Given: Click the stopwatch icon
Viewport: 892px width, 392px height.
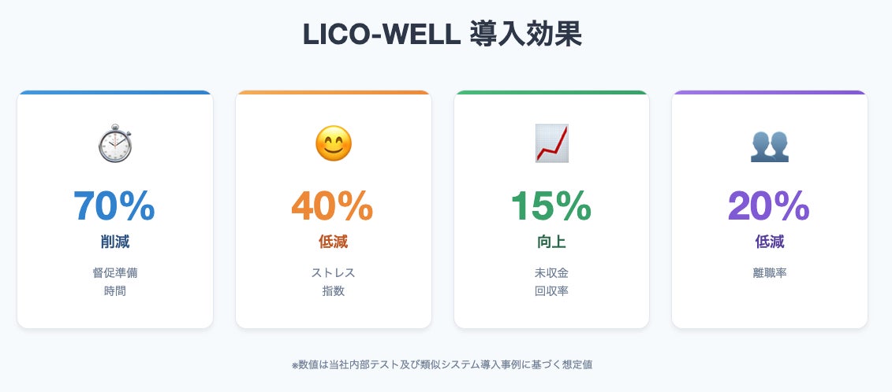Looking at the screenshot, I should pos(115,144).
